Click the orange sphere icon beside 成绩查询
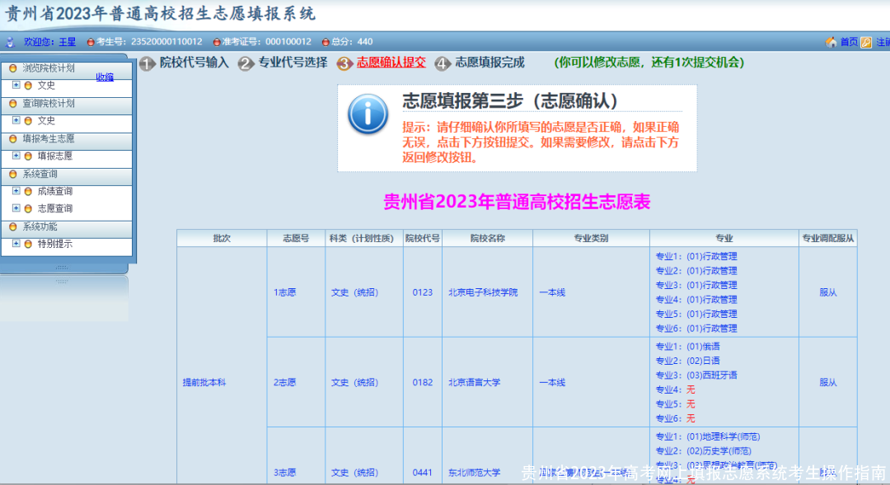 pyautogui.click(x=28, y=190)
